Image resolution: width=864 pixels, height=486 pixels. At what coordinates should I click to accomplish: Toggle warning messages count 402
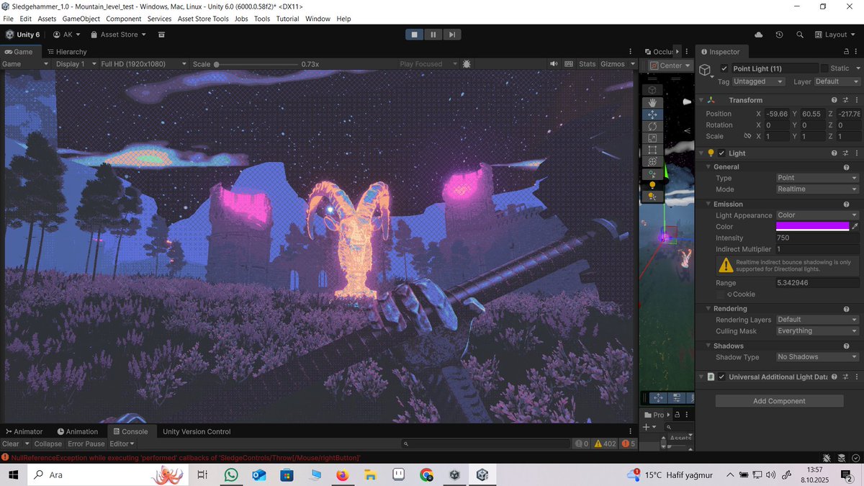pos(605,444)
